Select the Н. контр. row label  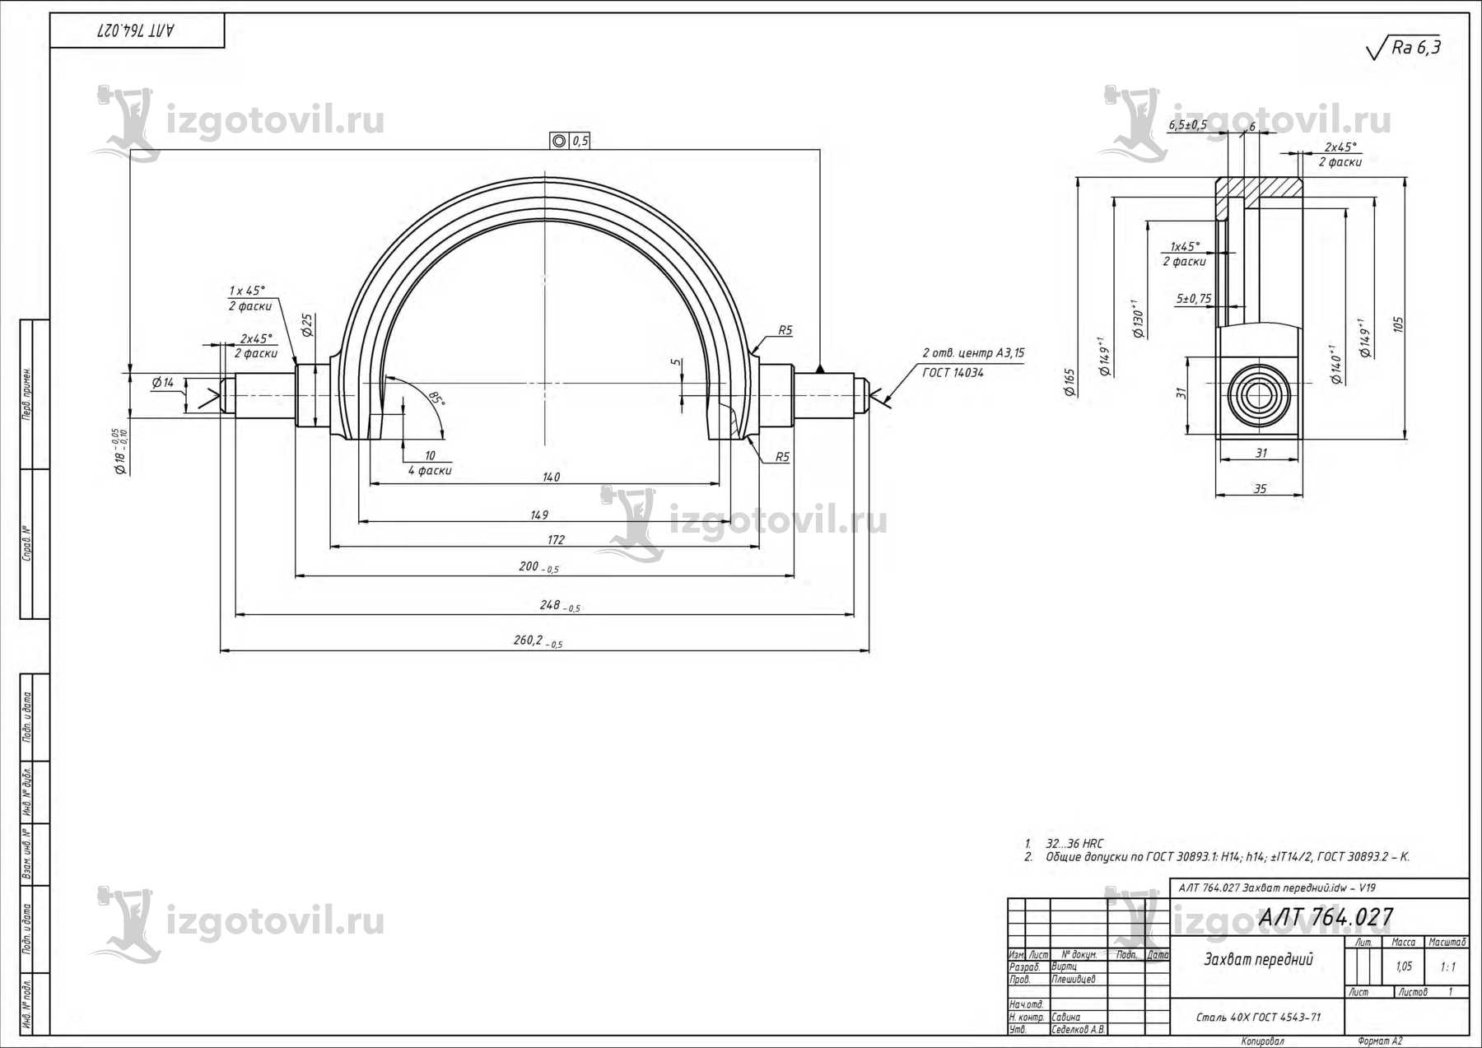point(1027,1017)
